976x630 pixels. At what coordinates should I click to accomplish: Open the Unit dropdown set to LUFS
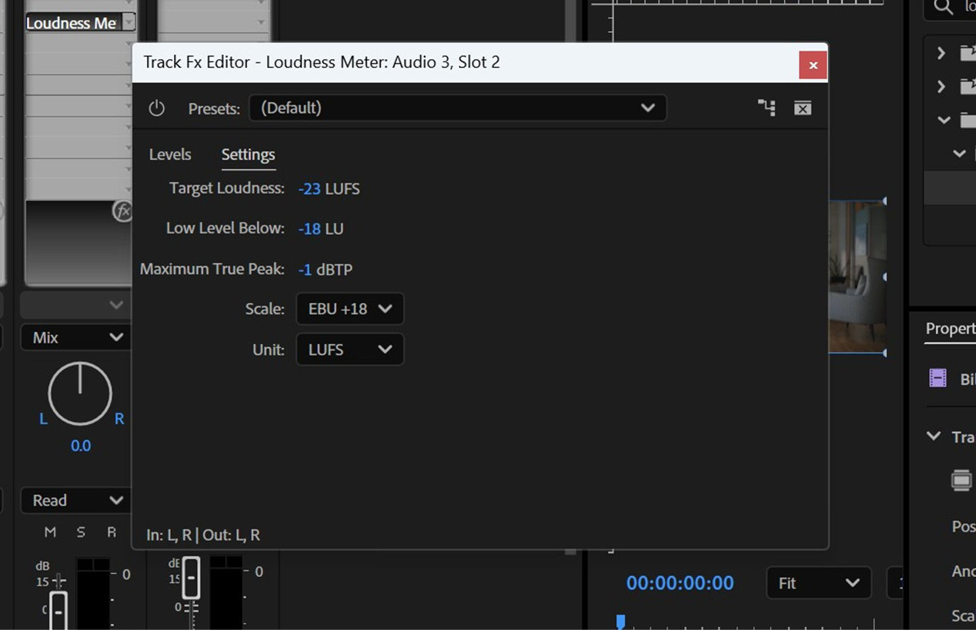[349, 349]
